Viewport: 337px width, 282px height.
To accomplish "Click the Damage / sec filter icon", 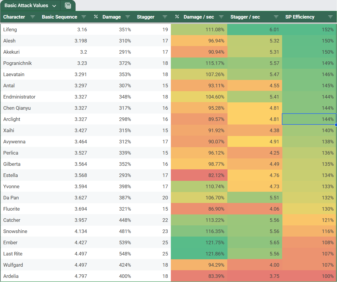I will [221, 17].
